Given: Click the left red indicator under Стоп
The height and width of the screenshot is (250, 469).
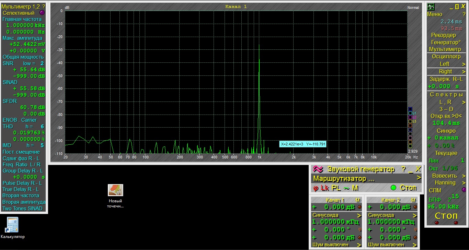Looking at the screenshot, I should (x=437, y=223).
